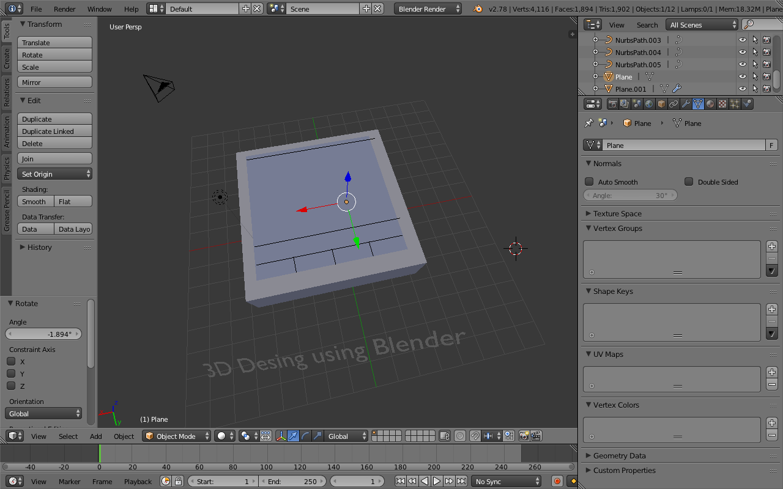Open the Set Origin dropdown

click(x=54, y=174)
